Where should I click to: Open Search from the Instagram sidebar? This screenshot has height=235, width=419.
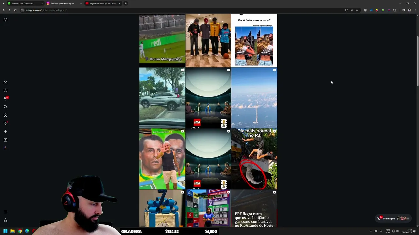coord(5,107)
